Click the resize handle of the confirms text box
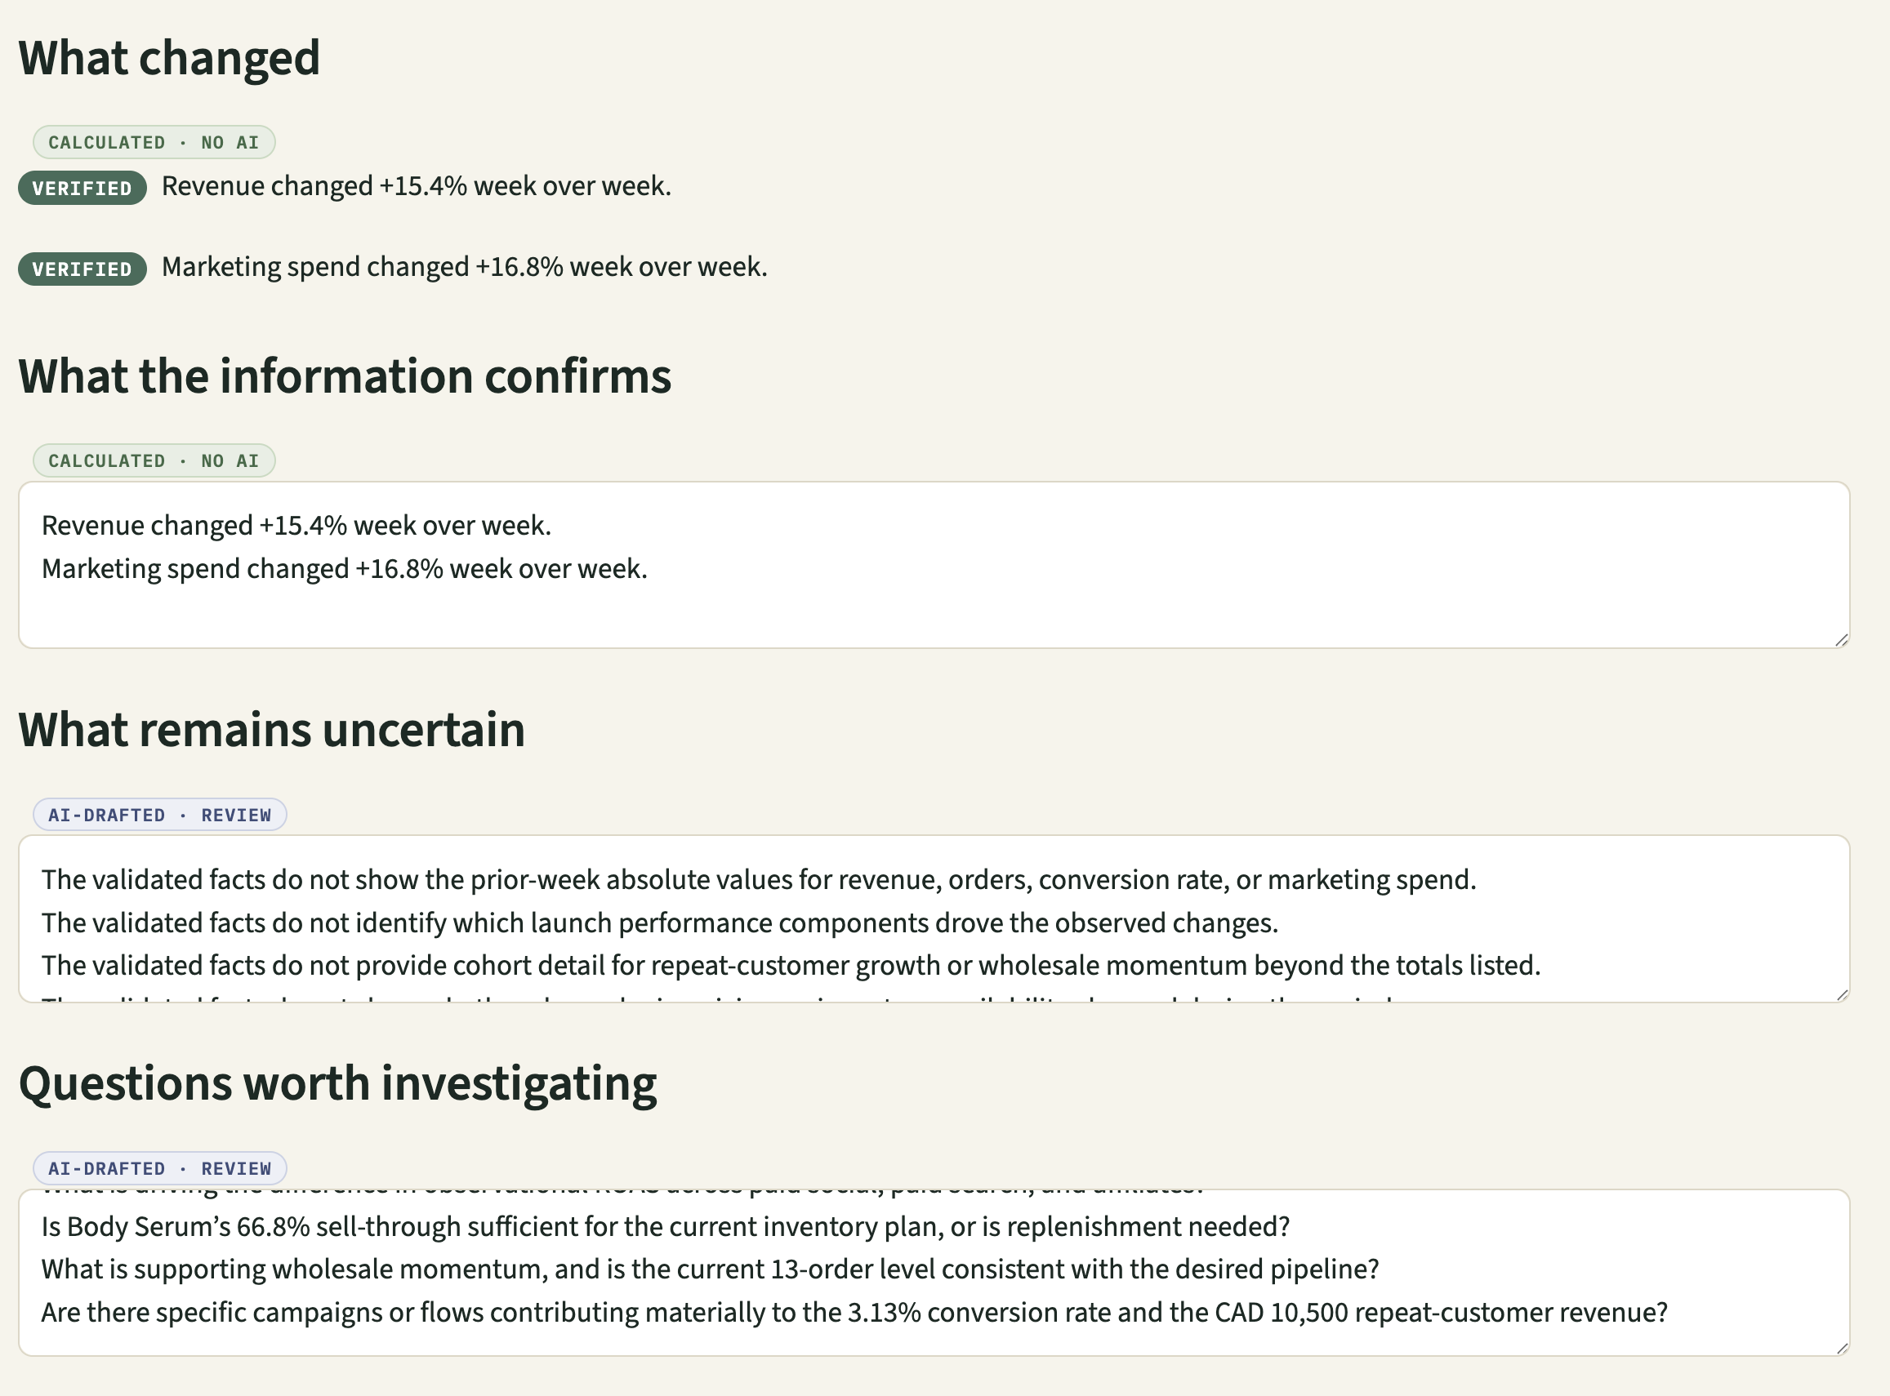This screenshot has width=1890, height=1396. click(1842, 640)
